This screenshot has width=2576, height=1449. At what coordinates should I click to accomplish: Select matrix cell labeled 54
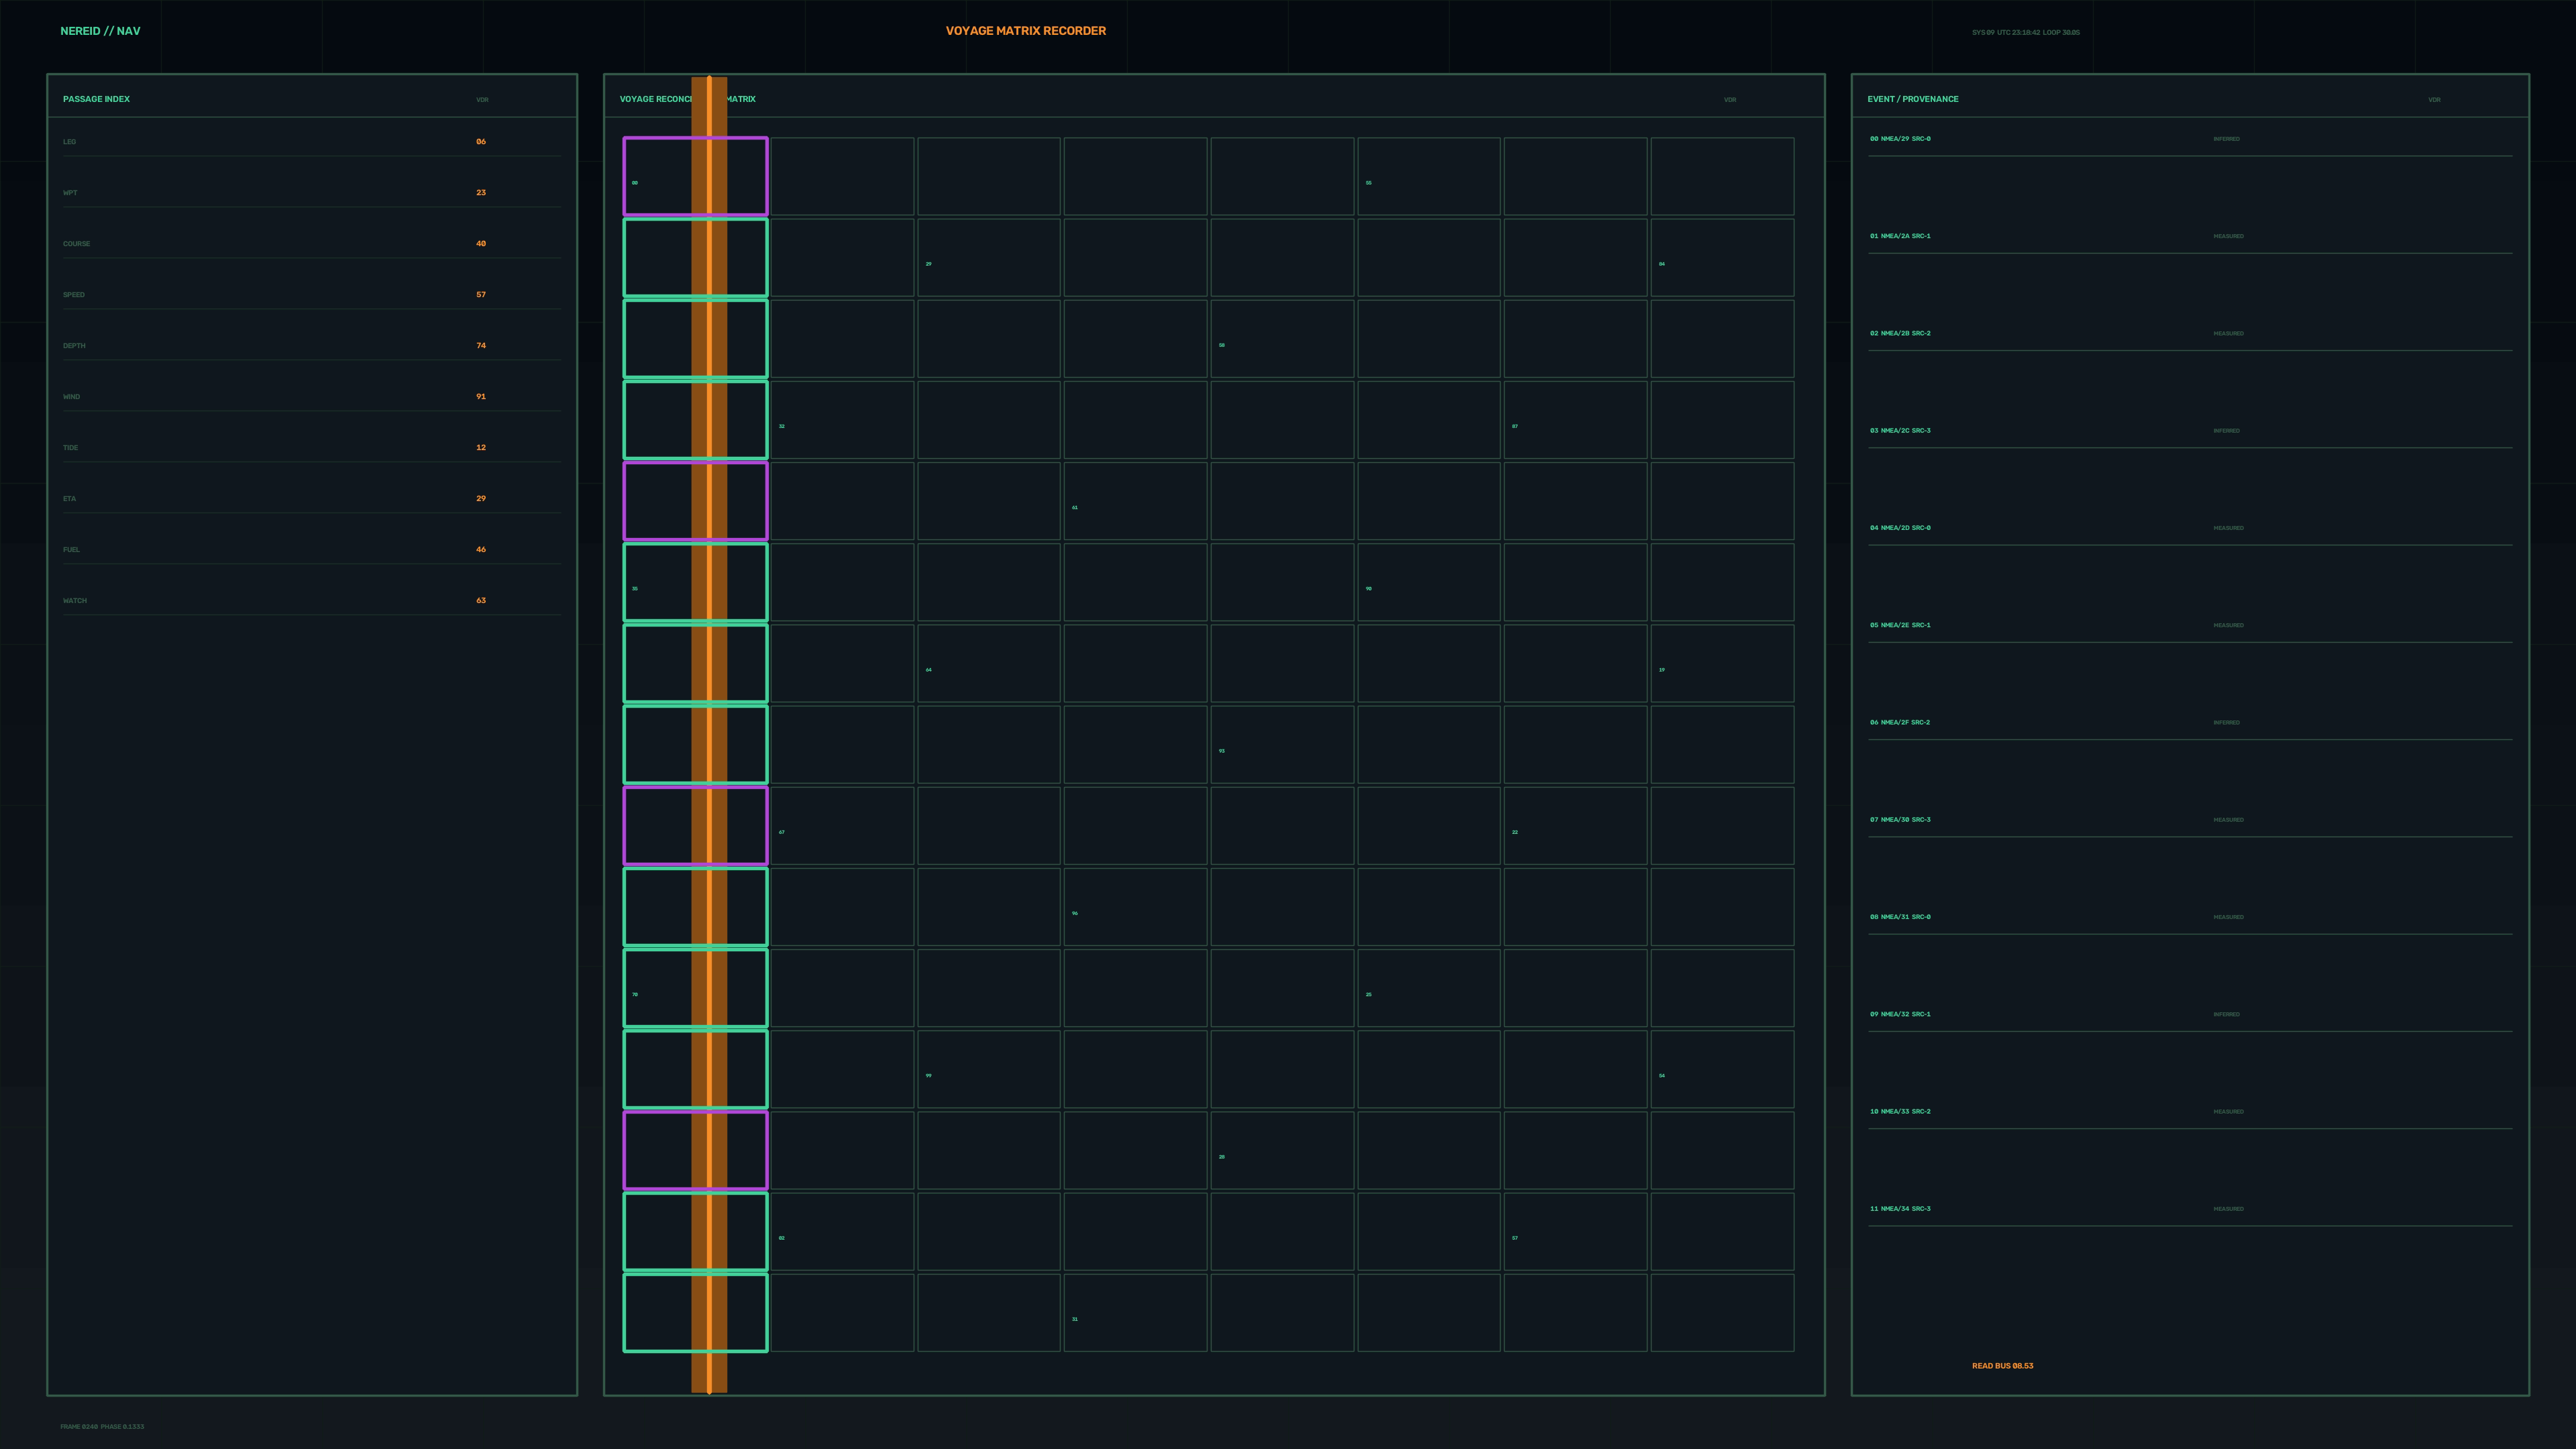[x=1722, y=1069]
